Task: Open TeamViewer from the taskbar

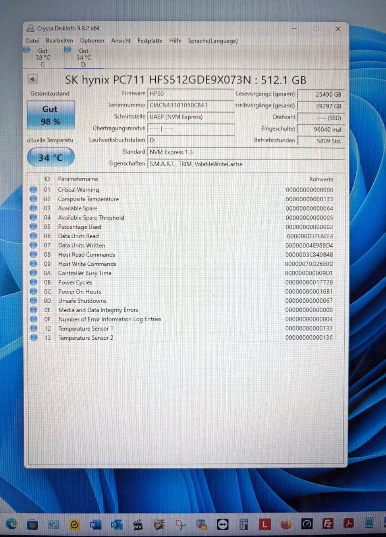Action: [x=223, y=525]
